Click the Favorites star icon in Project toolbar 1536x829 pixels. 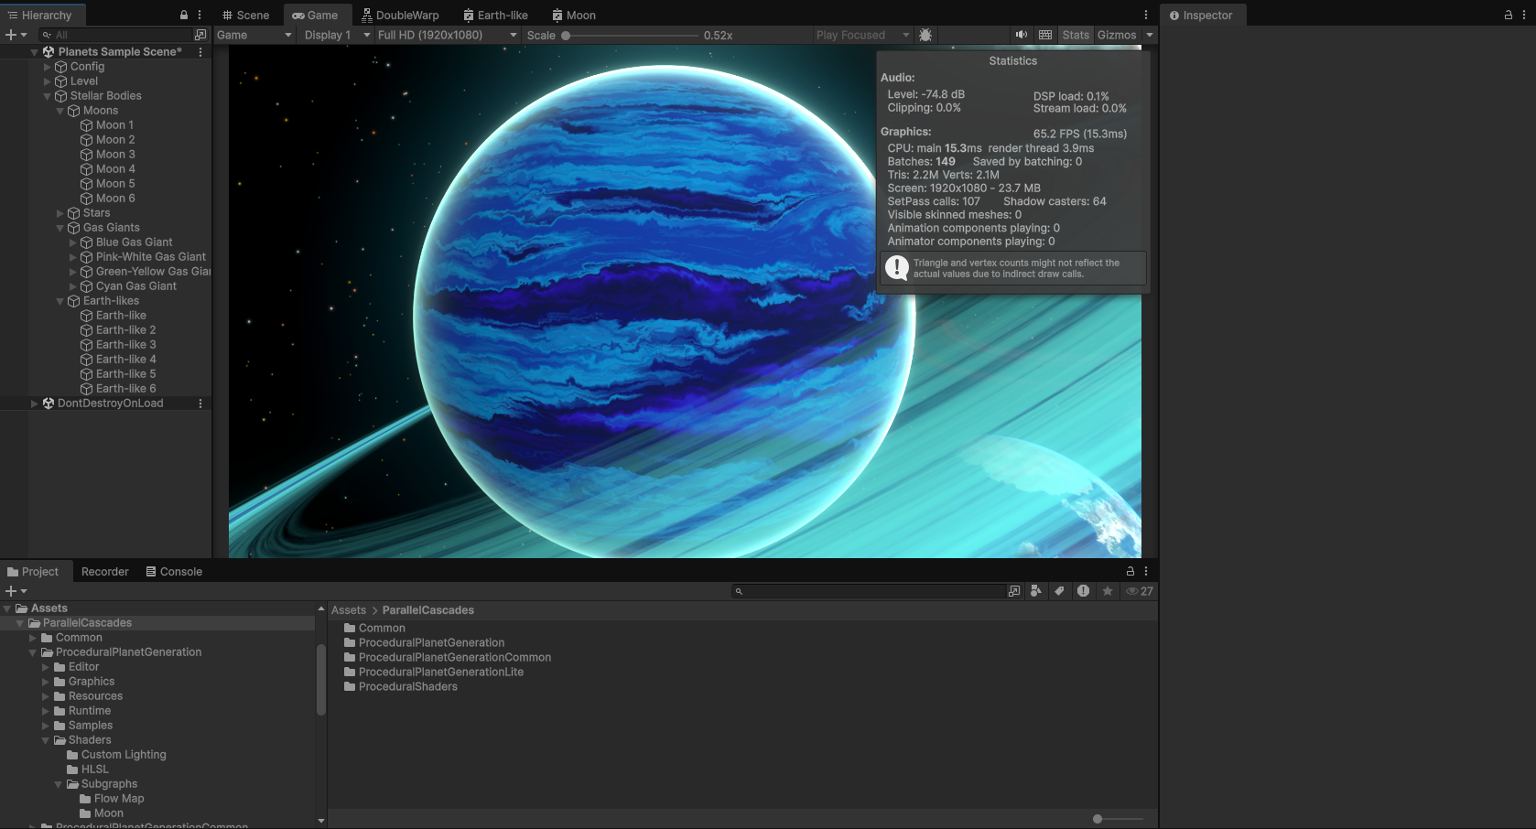1108,591
